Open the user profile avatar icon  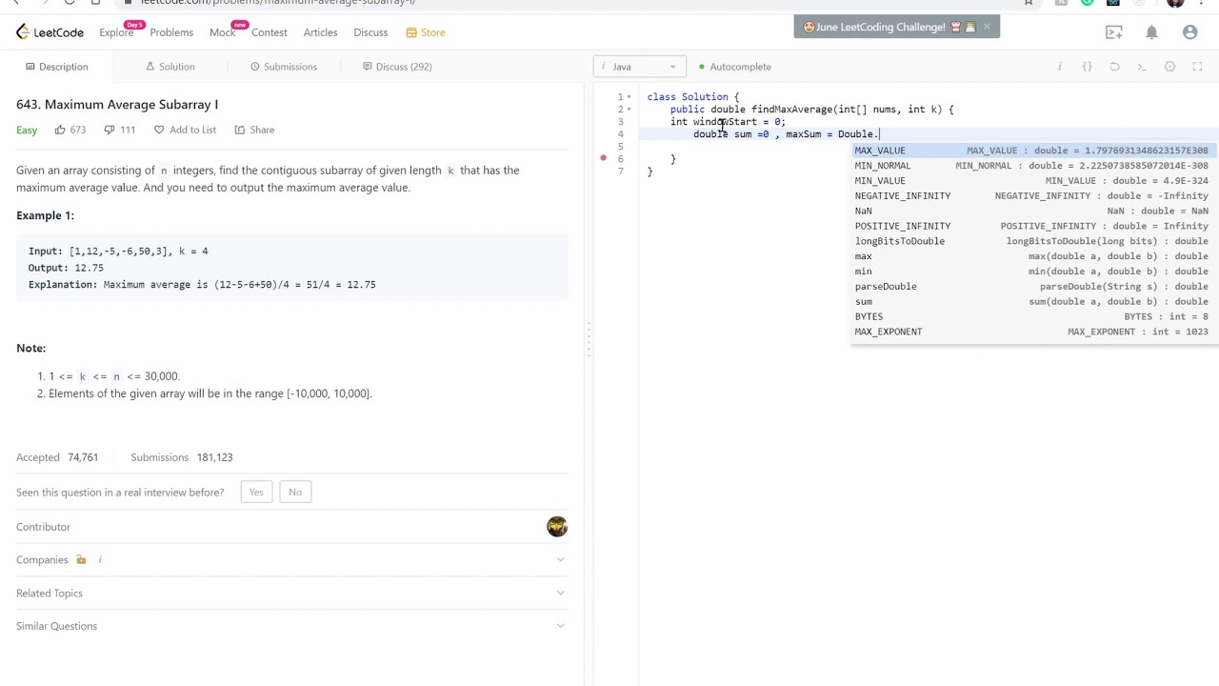coord(1189,32)
